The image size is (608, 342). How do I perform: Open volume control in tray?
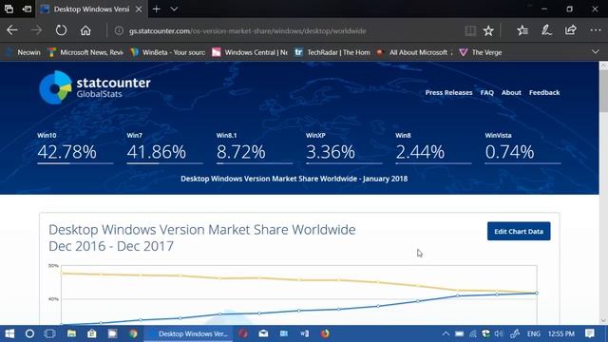click(x=499, y=333)
